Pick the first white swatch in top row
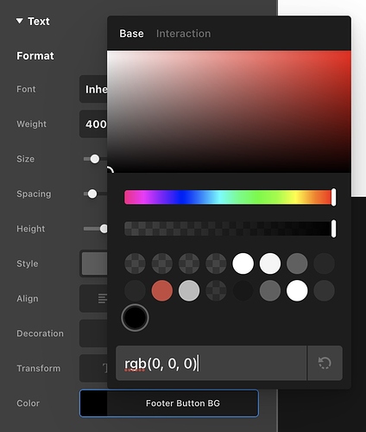 (243, 264)
